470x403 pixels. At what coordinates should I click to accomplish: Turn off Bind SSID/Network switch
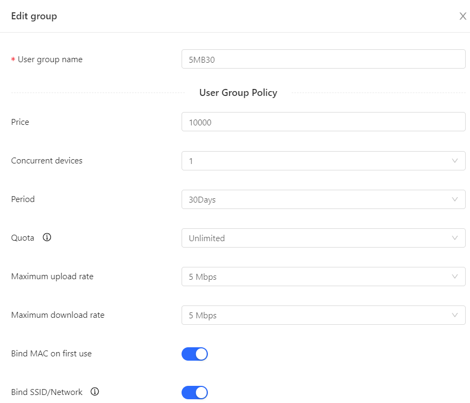(x=194, y=392)
